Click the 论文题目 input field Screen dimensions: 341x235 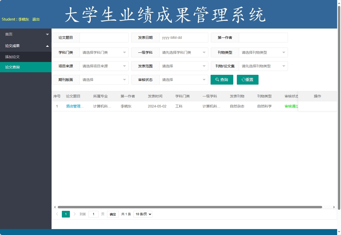tap(104, 38)
